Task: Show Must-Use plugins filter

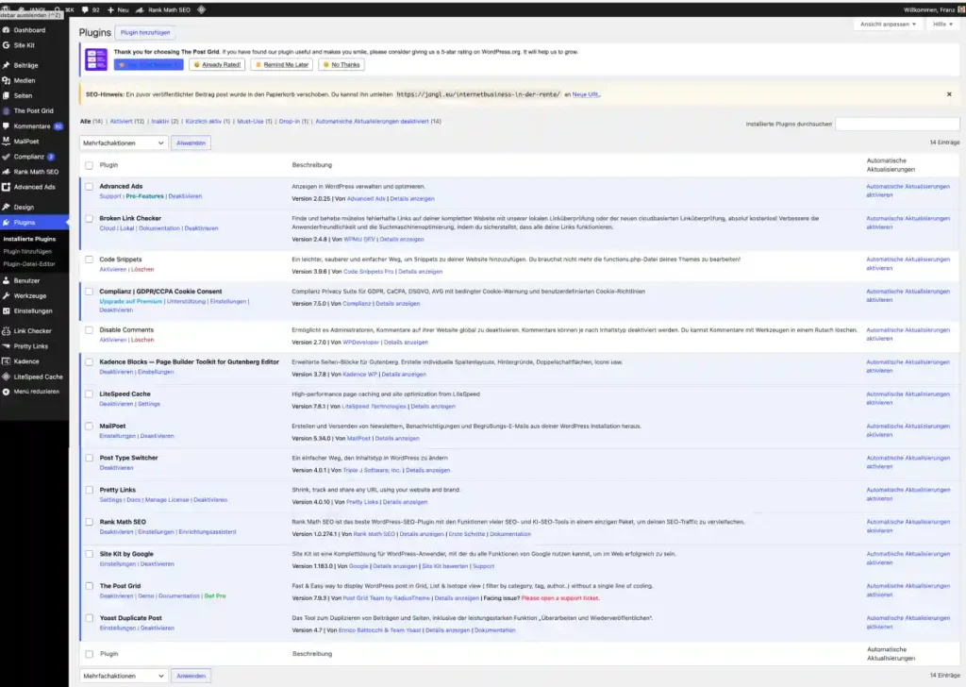Action: [255, 122]
